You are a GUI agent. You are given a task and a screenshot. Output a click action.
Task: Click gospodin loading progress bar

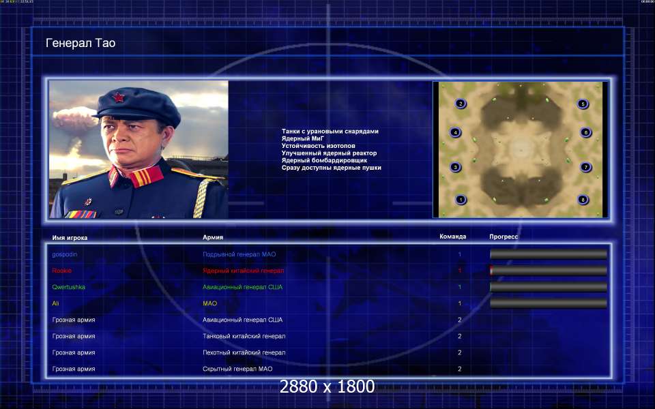(x=548, y=254)
